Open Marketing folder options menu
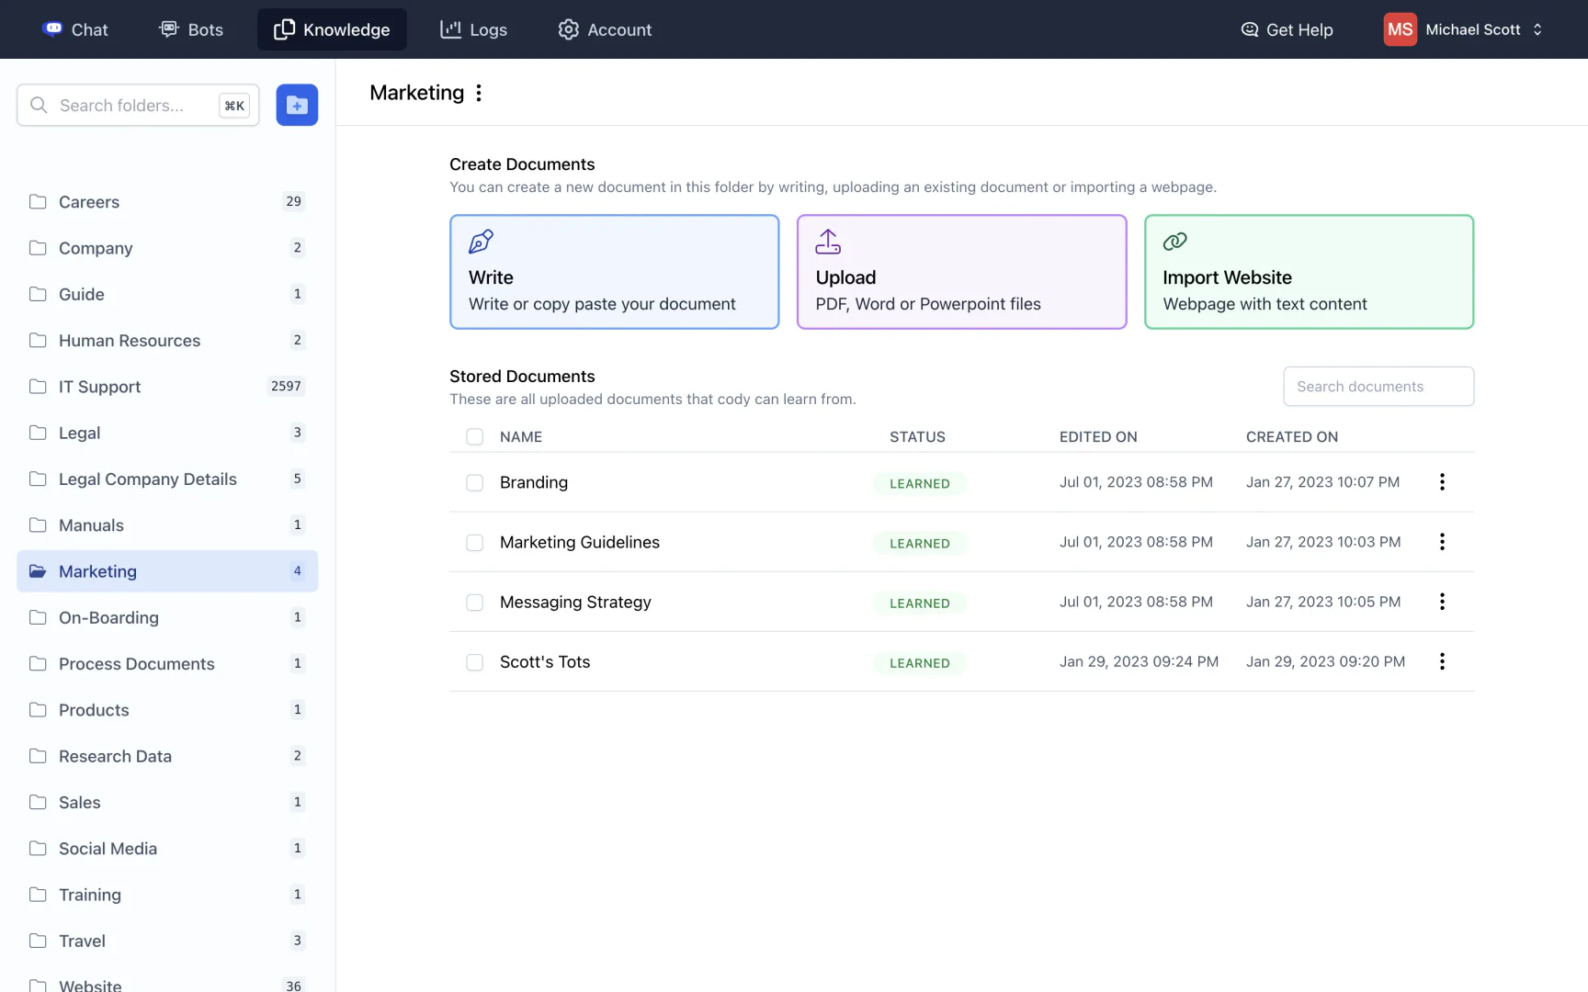The width and height of the screenshot is (1588, 992). [x=479, y=93]
